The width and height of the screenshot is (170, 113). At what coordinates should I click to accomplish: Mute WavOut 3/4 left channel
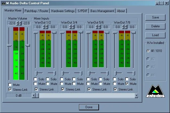point(62,84)
